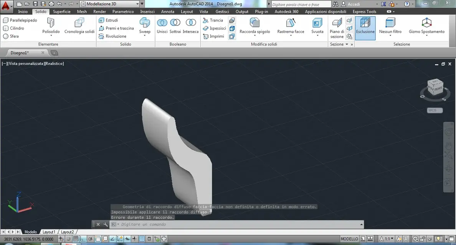The height and width of the screenshot is (245, 456).
Task: Click the New drawing icon in quick access
Action: pyautogui.click(x=19, y=4)
